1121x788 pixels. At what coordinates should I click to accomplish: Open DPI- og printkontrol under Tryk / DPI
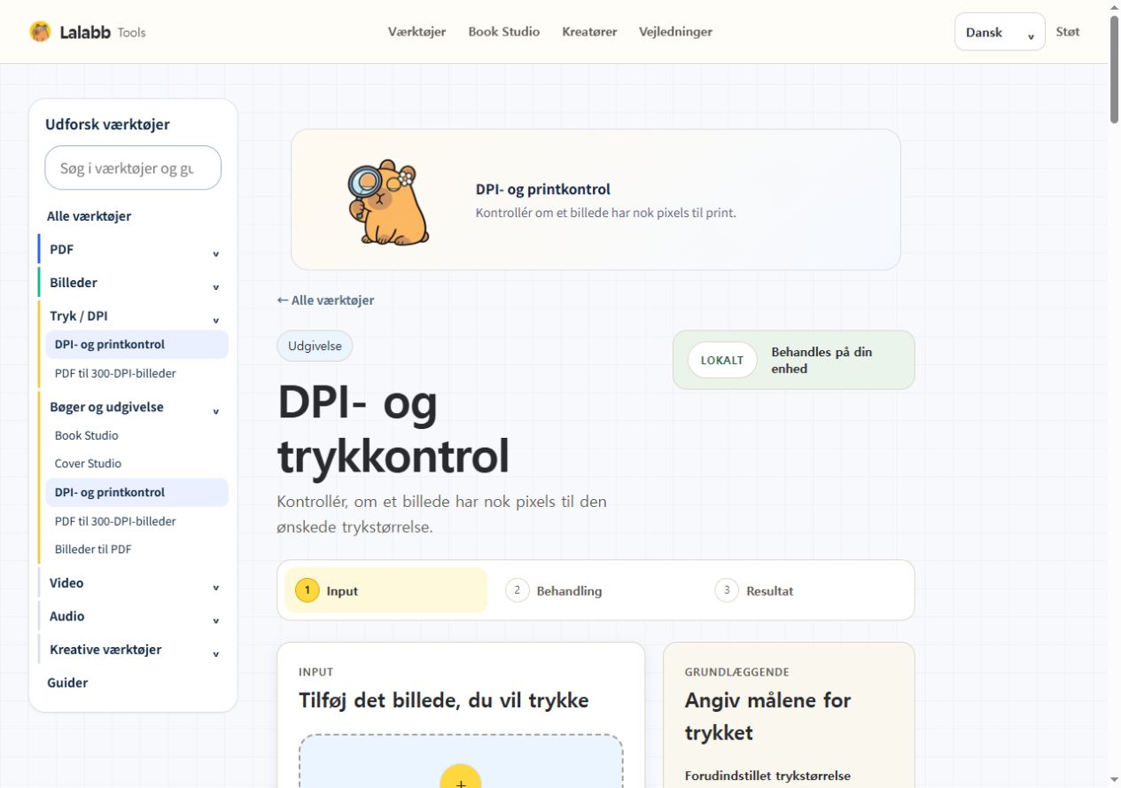(137, 345)
